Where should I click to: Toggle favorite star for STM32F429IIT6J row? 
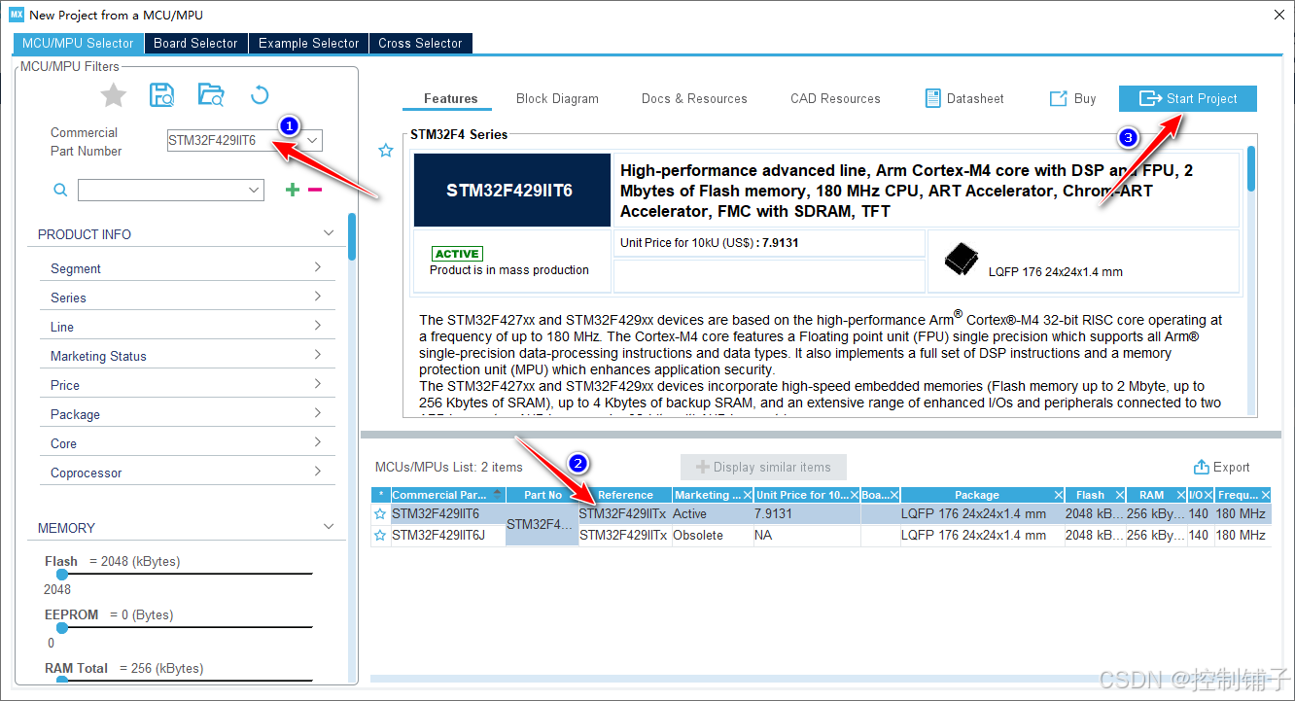coord(380,536)
